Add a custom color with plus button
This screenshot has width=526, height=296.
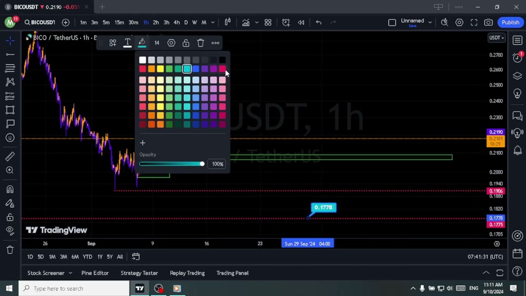143,143
